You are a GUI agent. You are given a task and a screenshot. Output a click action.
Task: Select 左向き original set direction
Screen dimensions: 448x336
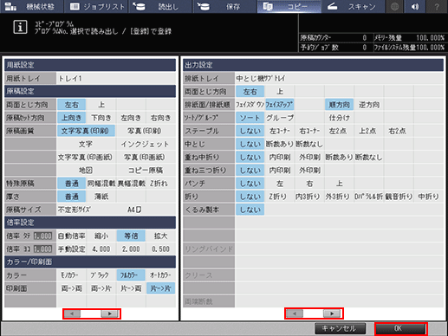131,118
